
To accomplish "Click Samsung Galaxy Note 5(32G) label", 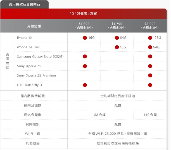I will point(40,57).
